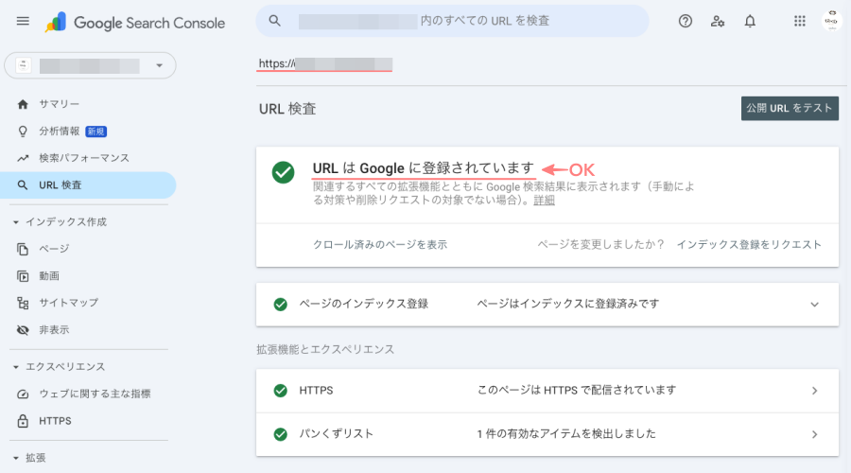Open the account avatar menu
This screenshot has height=473, width=851.
(831, 21)
